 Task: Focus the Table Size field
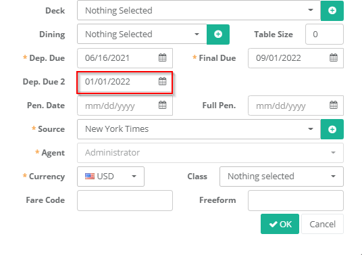(324, 34)
